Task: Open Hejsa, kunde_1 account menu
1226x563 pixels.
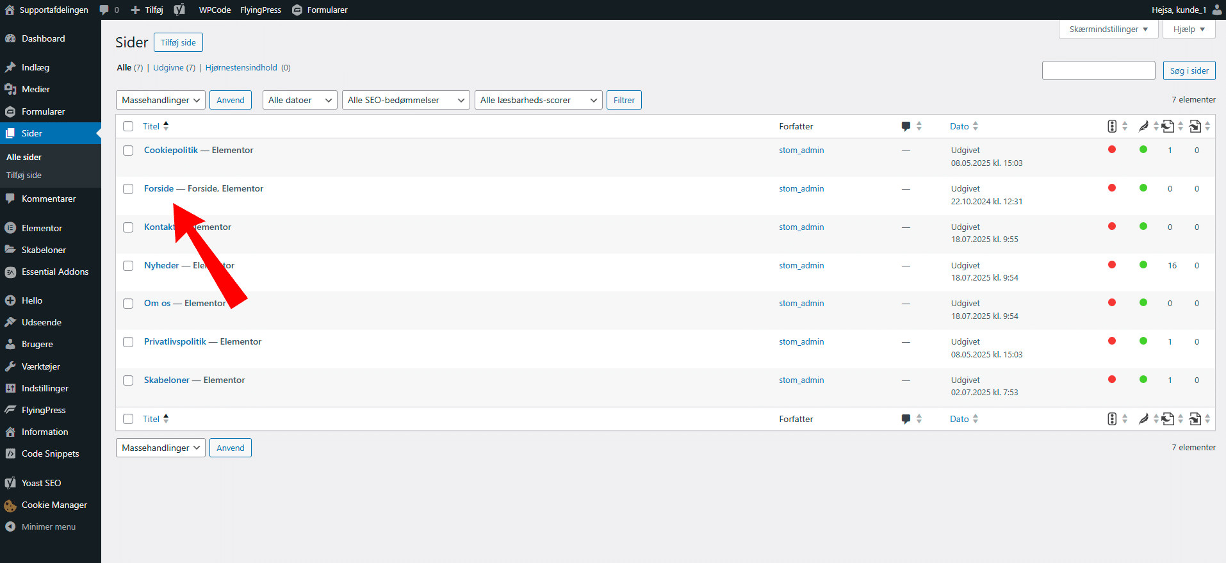Action: click(1186, 10)
